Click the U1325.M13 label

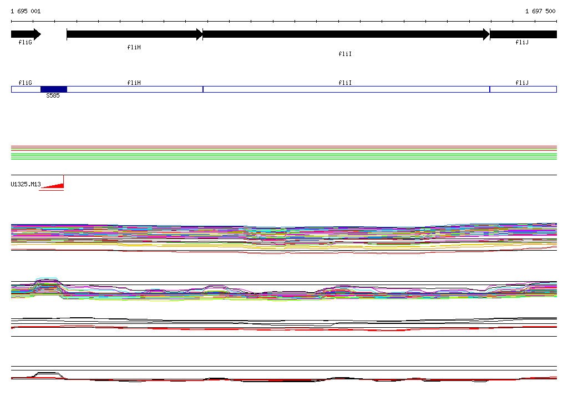coord(26,185)
